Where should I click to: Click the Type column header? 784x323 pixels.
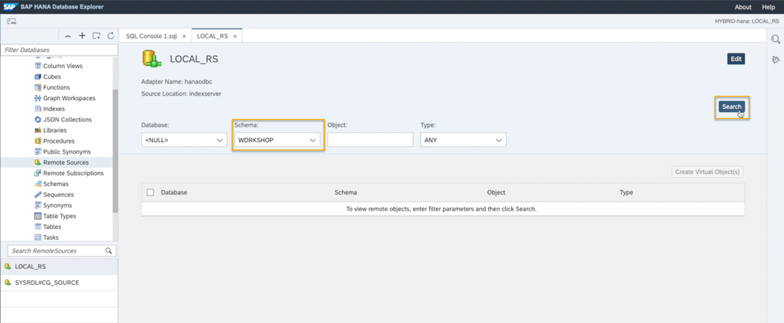click(626, 192)
